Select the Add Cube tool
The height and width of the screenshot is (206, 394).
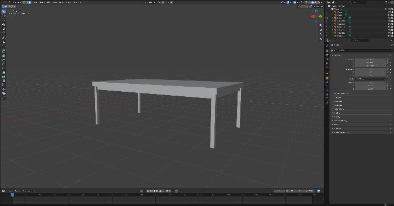click(4, 47)
